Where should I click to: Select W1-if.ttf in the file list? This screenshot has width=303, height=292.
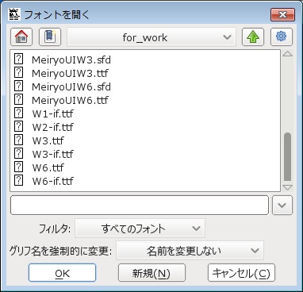pos(52,113)
